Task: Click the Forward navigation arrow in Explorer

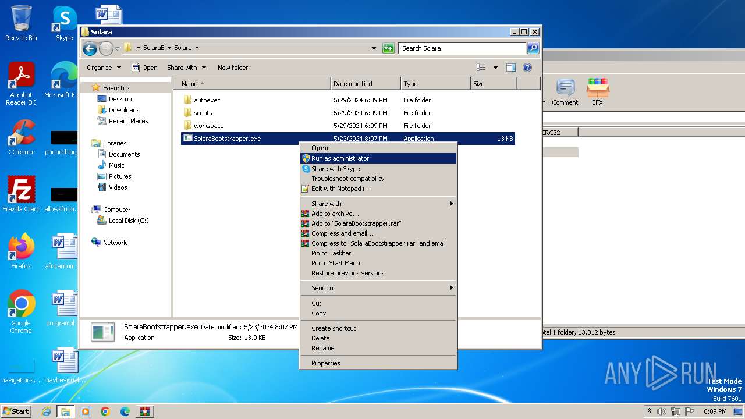Action: [x=106, y=48]
